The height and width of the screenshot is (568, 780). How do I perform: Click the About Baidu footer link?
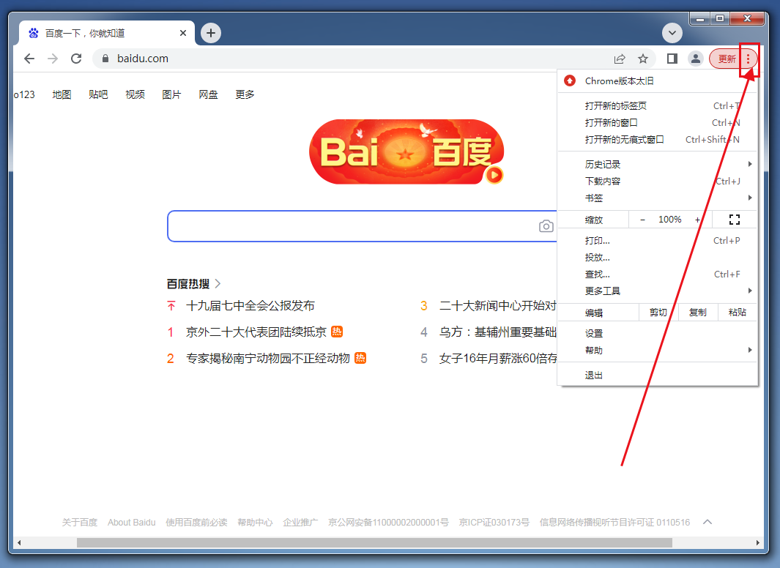click(x=131, y=523)
